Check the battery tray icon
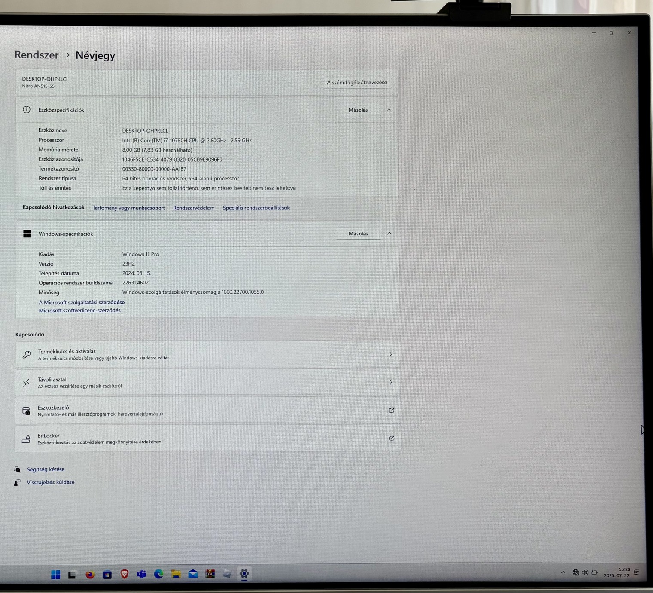Viewport: 653px width, 593px height. coord(595,572)
